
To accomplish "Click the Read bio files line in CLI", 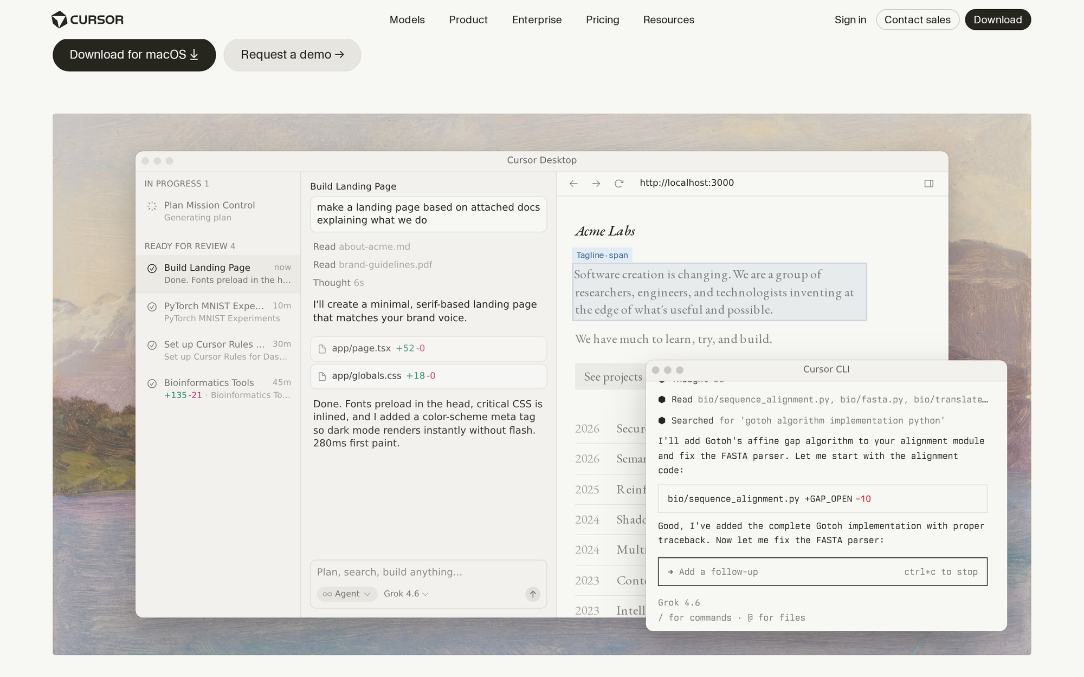I will [x=823, y=400].
